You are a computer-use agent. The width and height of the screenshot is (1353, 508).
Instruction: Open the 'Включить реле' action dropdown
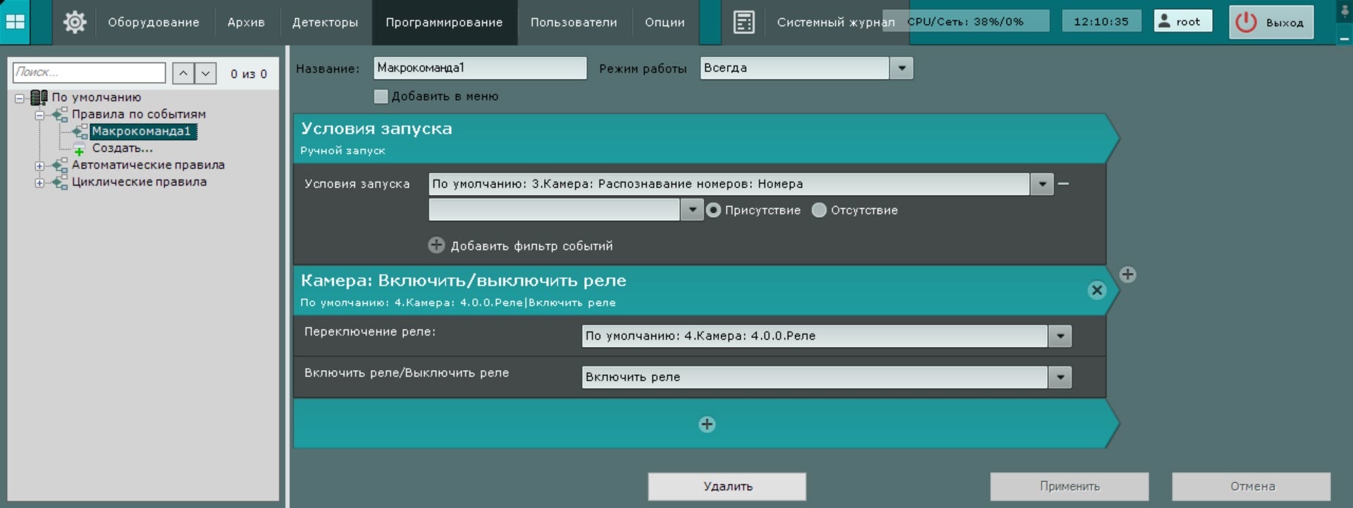[1060, 377]
